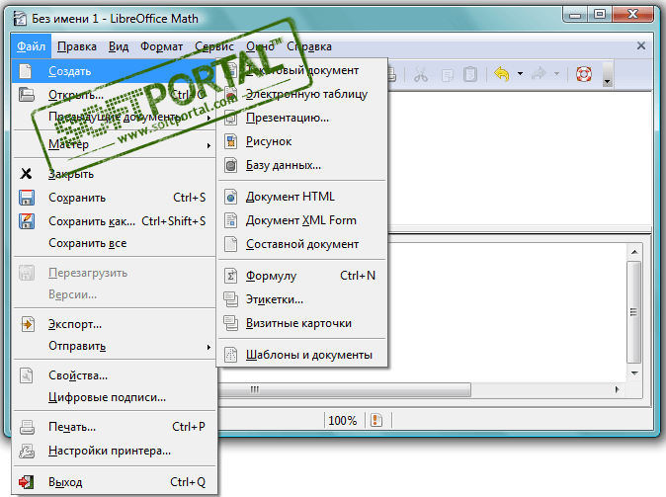Click the open folder icon beside Открыть

pos(27,95)
